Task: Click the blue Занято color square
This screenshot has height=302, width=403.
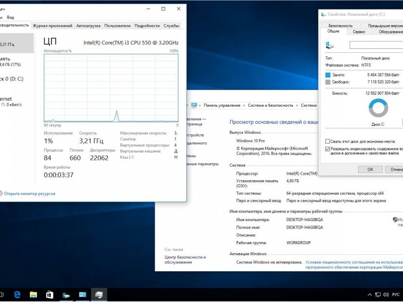Action: pyautogui.click(x=328, y=74)
